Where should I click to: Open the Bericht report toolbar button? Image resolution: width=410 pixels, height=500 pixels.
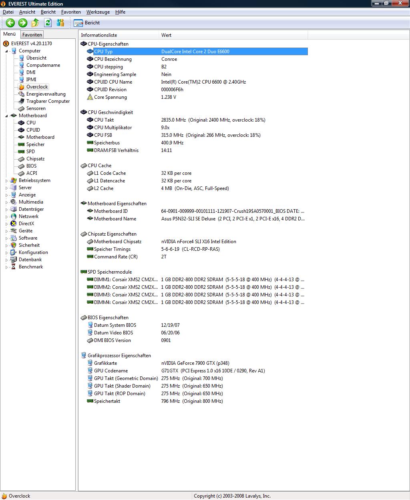click(x=87, y=23)
